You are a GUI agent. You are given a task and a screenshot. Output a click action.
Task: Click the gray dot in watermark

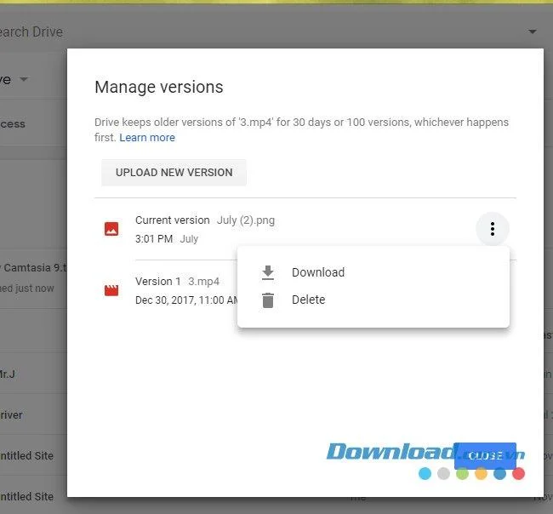tap(443, 473)
